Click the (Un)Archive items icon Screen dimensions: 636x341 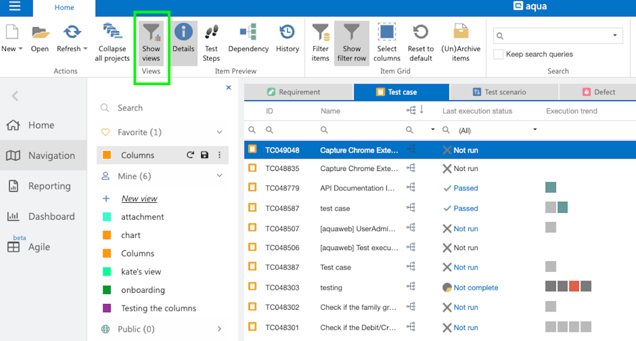461,33
